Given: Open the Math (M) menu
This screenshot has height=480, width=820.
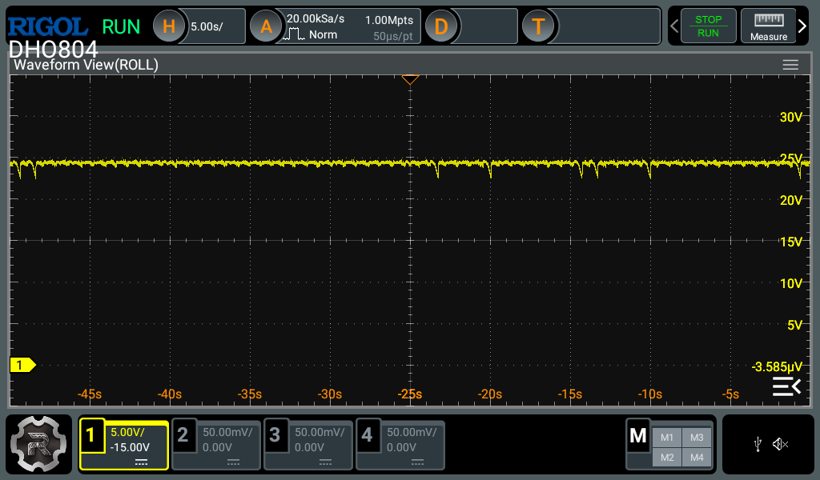Looking at the screenshot, I should click(638, 435).
